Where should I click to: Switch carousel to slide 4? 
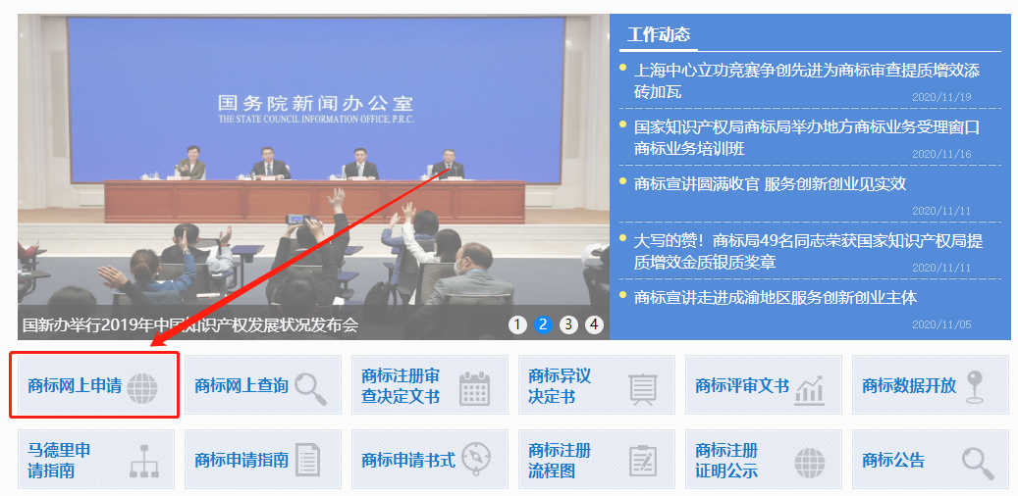tap(594, 324)
